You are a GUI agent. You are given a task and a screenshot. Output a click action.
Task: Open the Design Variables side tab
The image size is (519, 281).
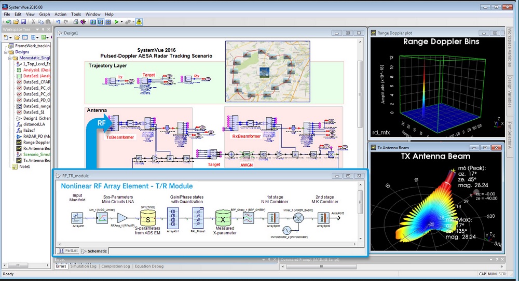[510, 92]
